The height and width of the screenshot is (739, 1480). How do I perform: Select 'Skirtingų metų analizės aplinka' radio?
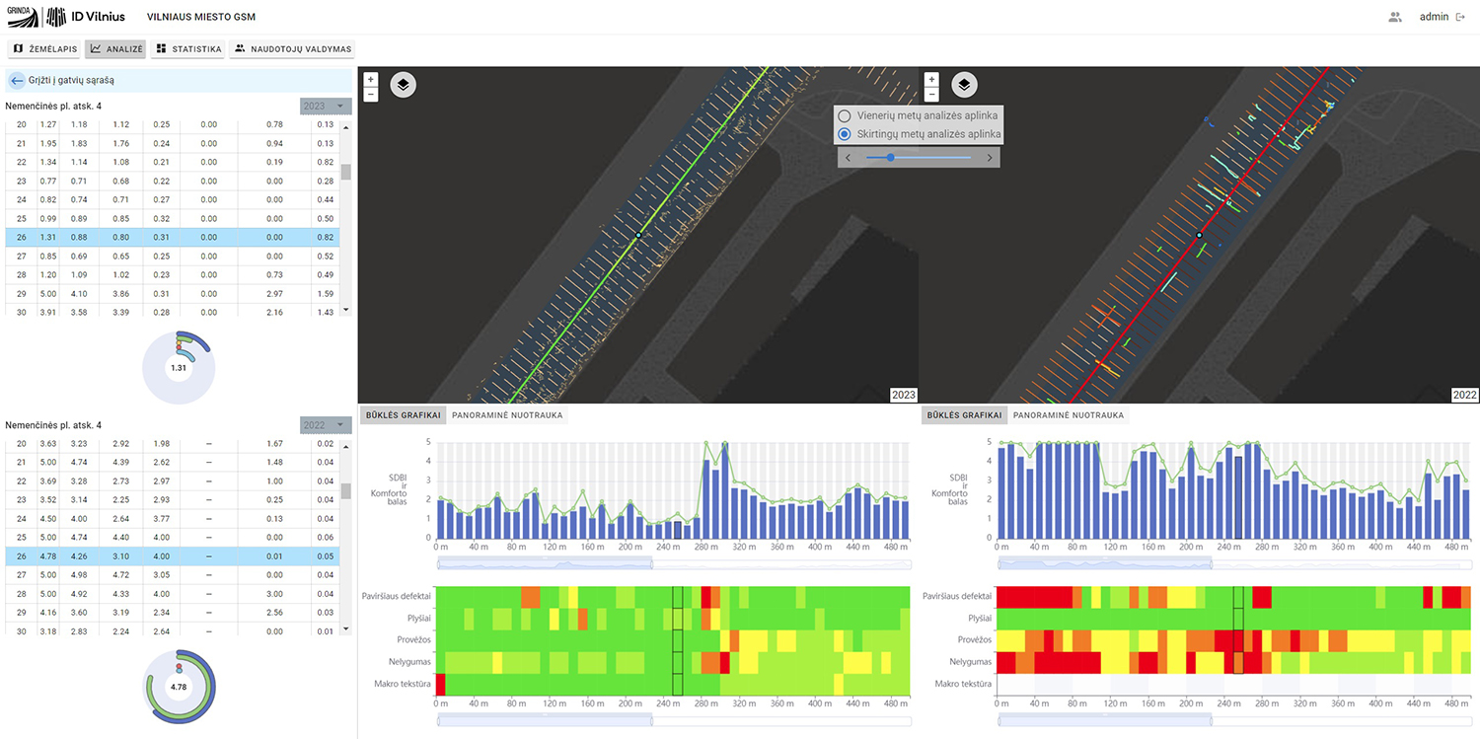[x=844, y=134]
